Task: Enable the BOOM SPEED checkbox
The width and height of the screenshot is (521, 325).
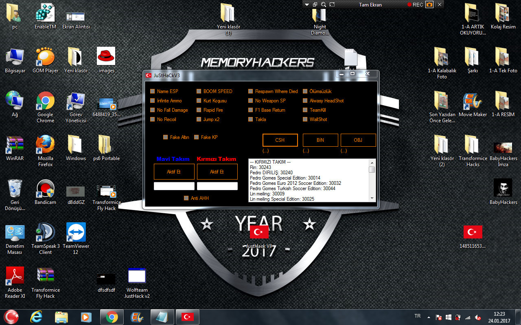Action: [199, 91]
